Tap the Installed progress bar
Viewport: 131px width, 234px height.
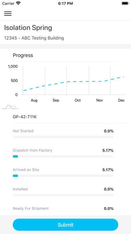pyautogui.click(x=63, y=195)
